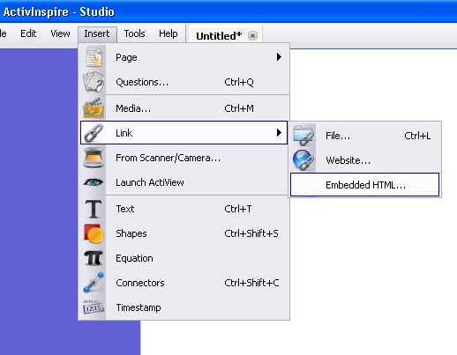Select Media... menu entry
The width and height of the screenshot is (457, 355).
tap(184, 108)
